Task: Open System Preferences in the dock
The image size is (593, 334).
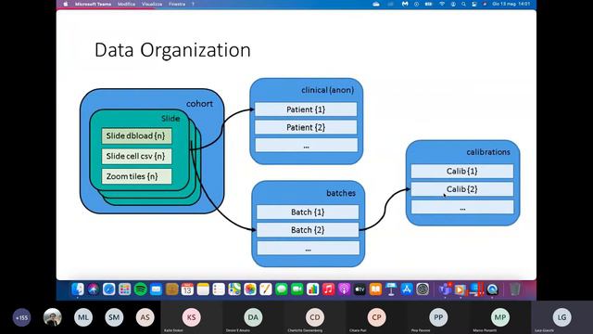Action: (423, 289)
